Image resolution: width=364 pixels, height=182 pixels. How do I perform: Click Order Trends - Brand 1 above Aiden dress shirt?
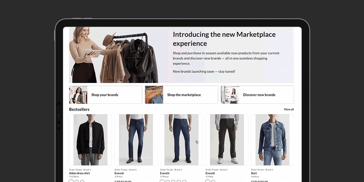80,170
